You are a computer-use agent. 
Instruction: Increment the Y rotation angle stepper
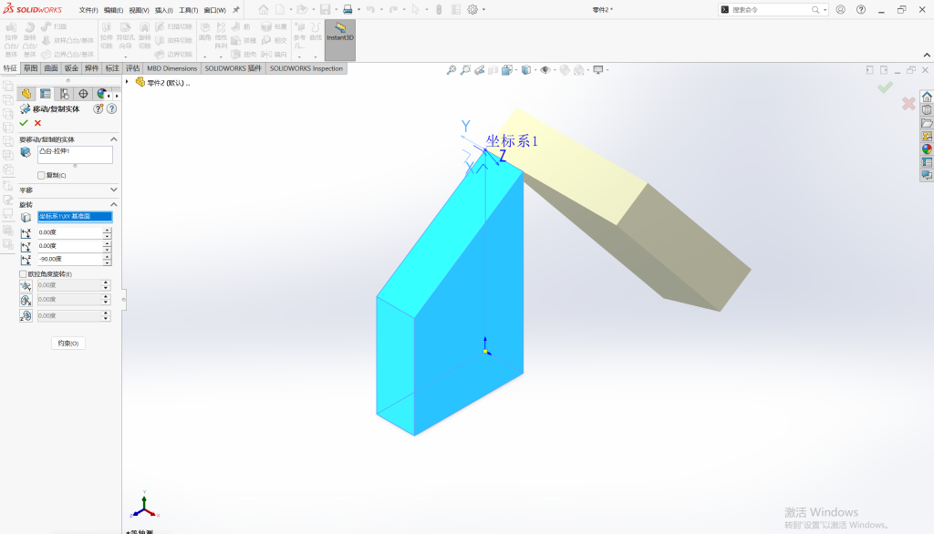click(x=108, y=243)
